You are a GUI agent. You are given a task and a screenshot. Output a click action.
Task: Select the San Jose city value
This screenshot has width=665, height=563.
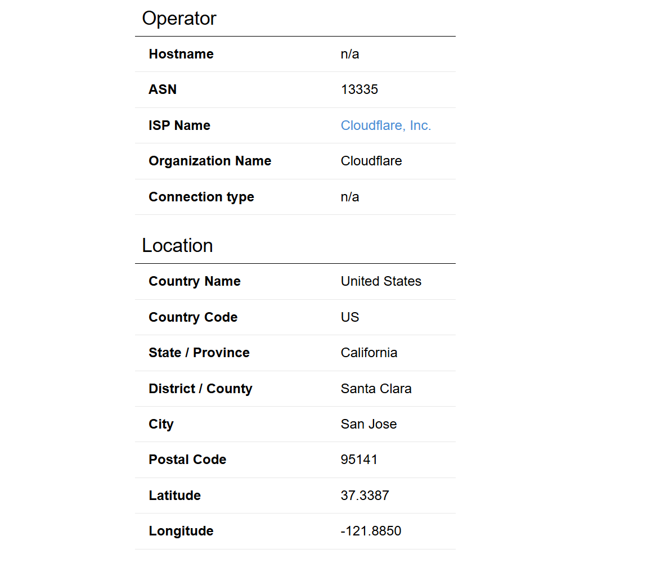coord(369,424)
